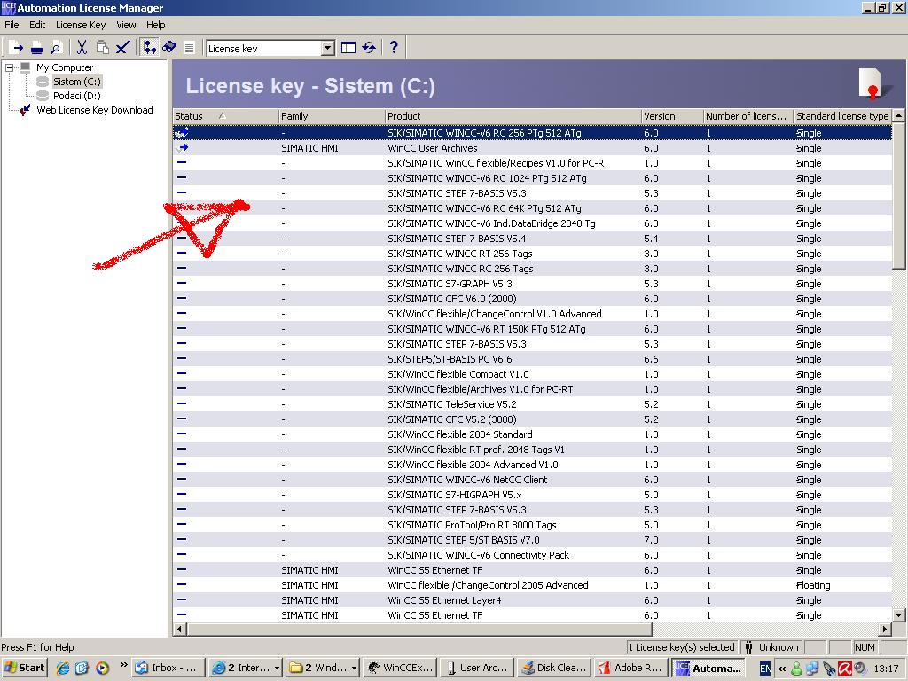Screen dimensions: 908x681
Task: Open the View menu
Action: coord(126,25)
